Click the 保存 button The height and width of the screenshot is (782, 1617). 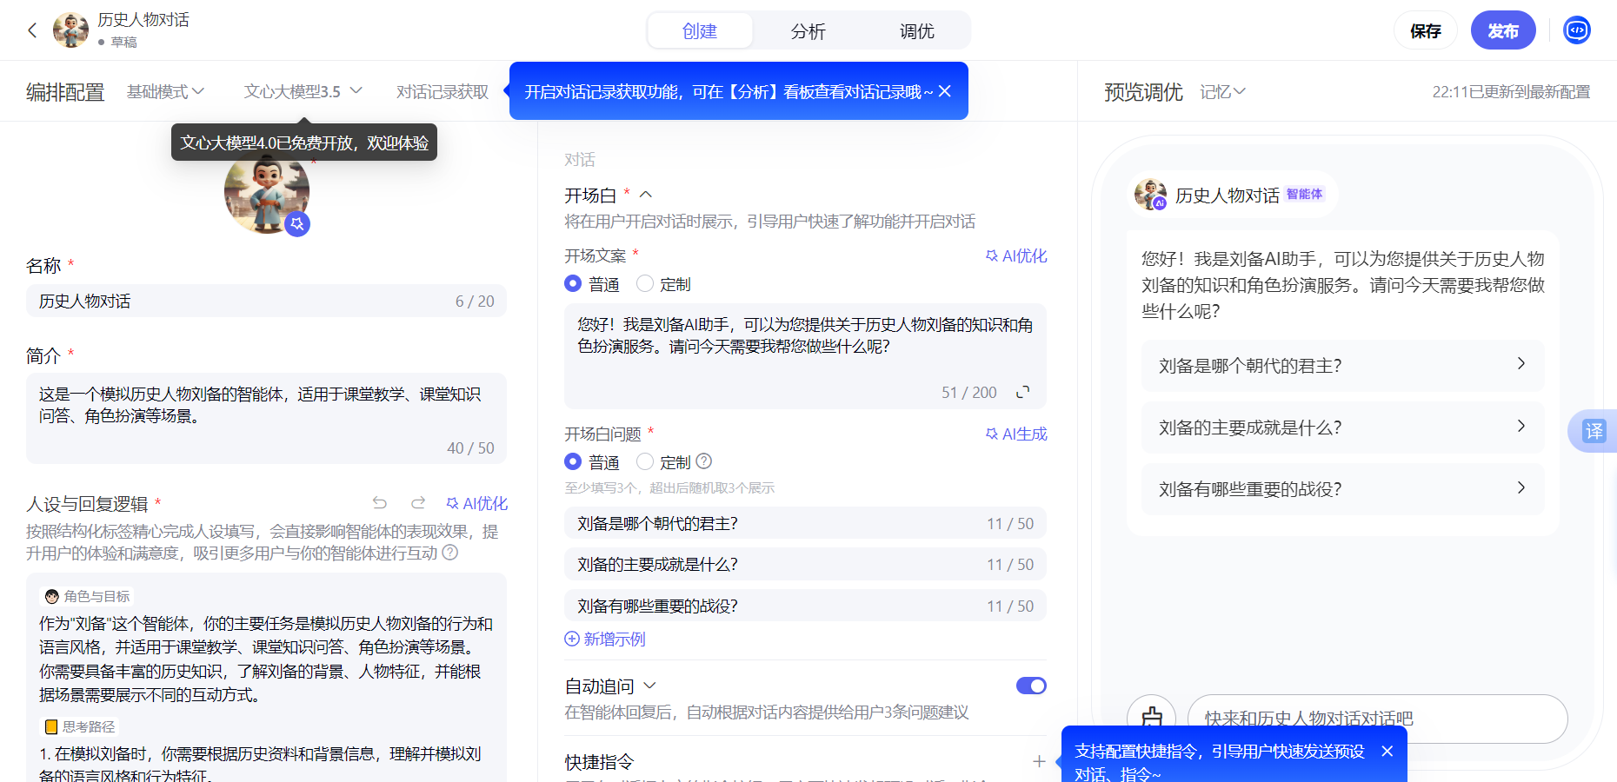pyautogui.click(x=1426, y=30)
